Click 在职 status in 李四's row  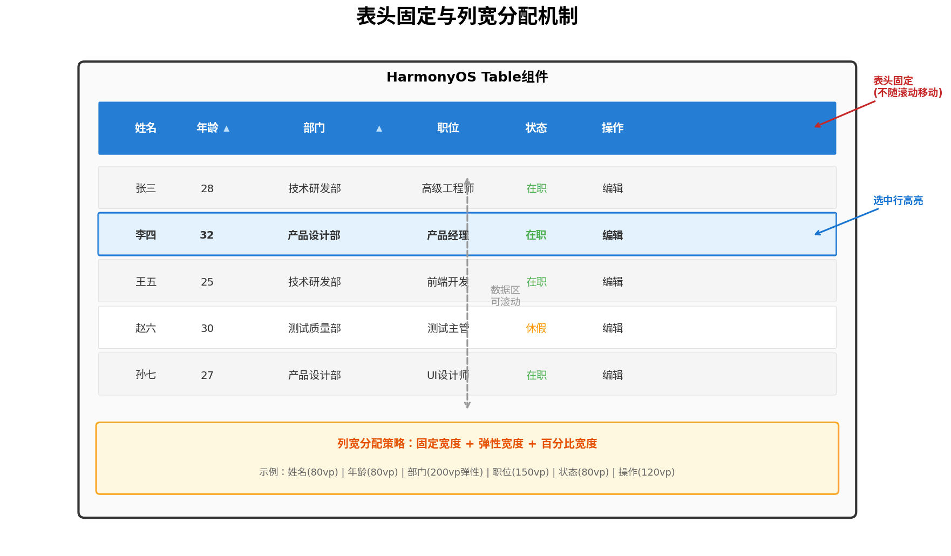click(536, 235)
